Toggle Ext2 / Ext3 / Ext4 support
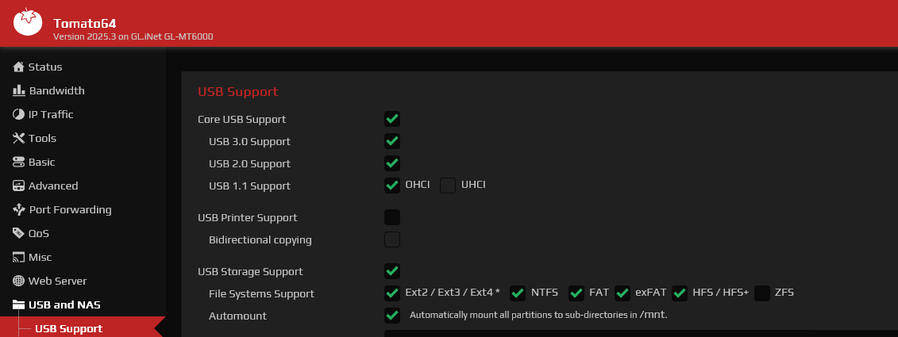Image resolution: width=898 pixels, height=337 pixels. coord(392,293)
